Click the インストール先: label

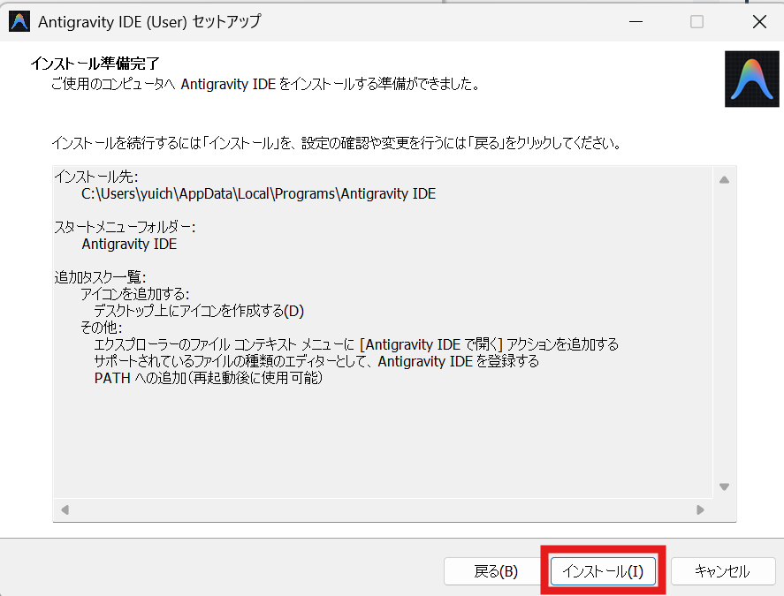[x=96, y=177]
